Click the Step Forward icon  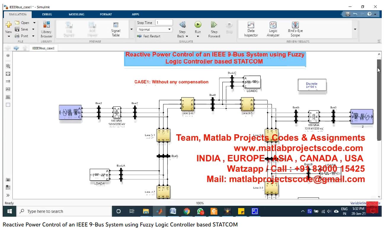214,25
